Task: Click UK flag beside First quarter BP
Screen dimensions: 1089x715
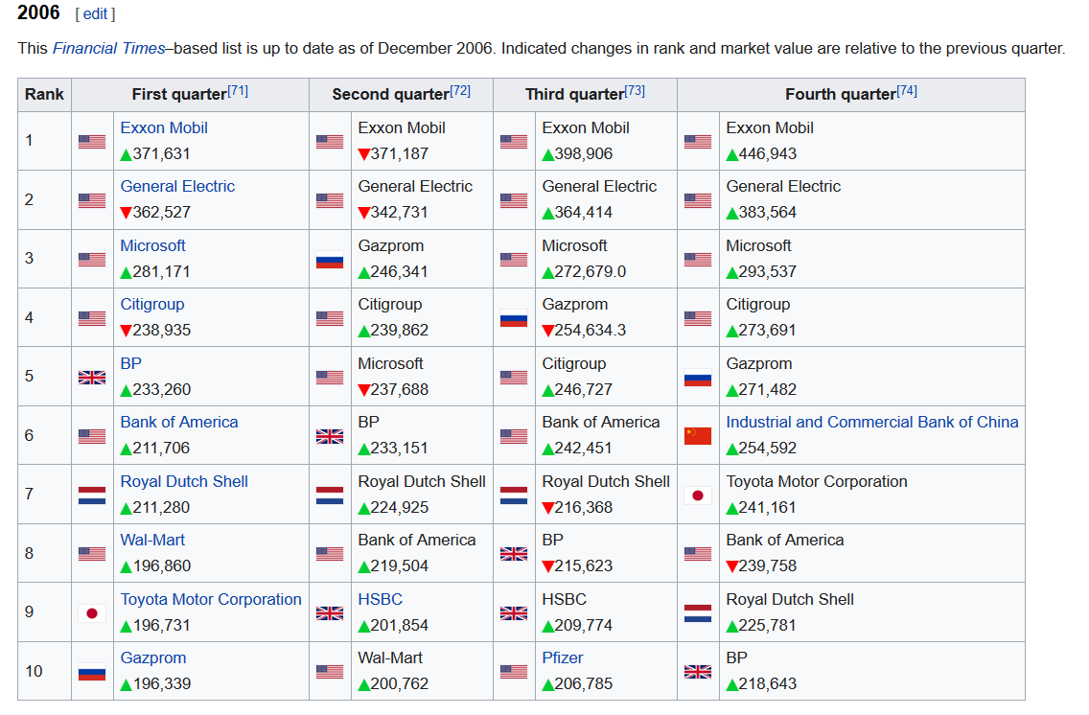Action: (92, 378)
